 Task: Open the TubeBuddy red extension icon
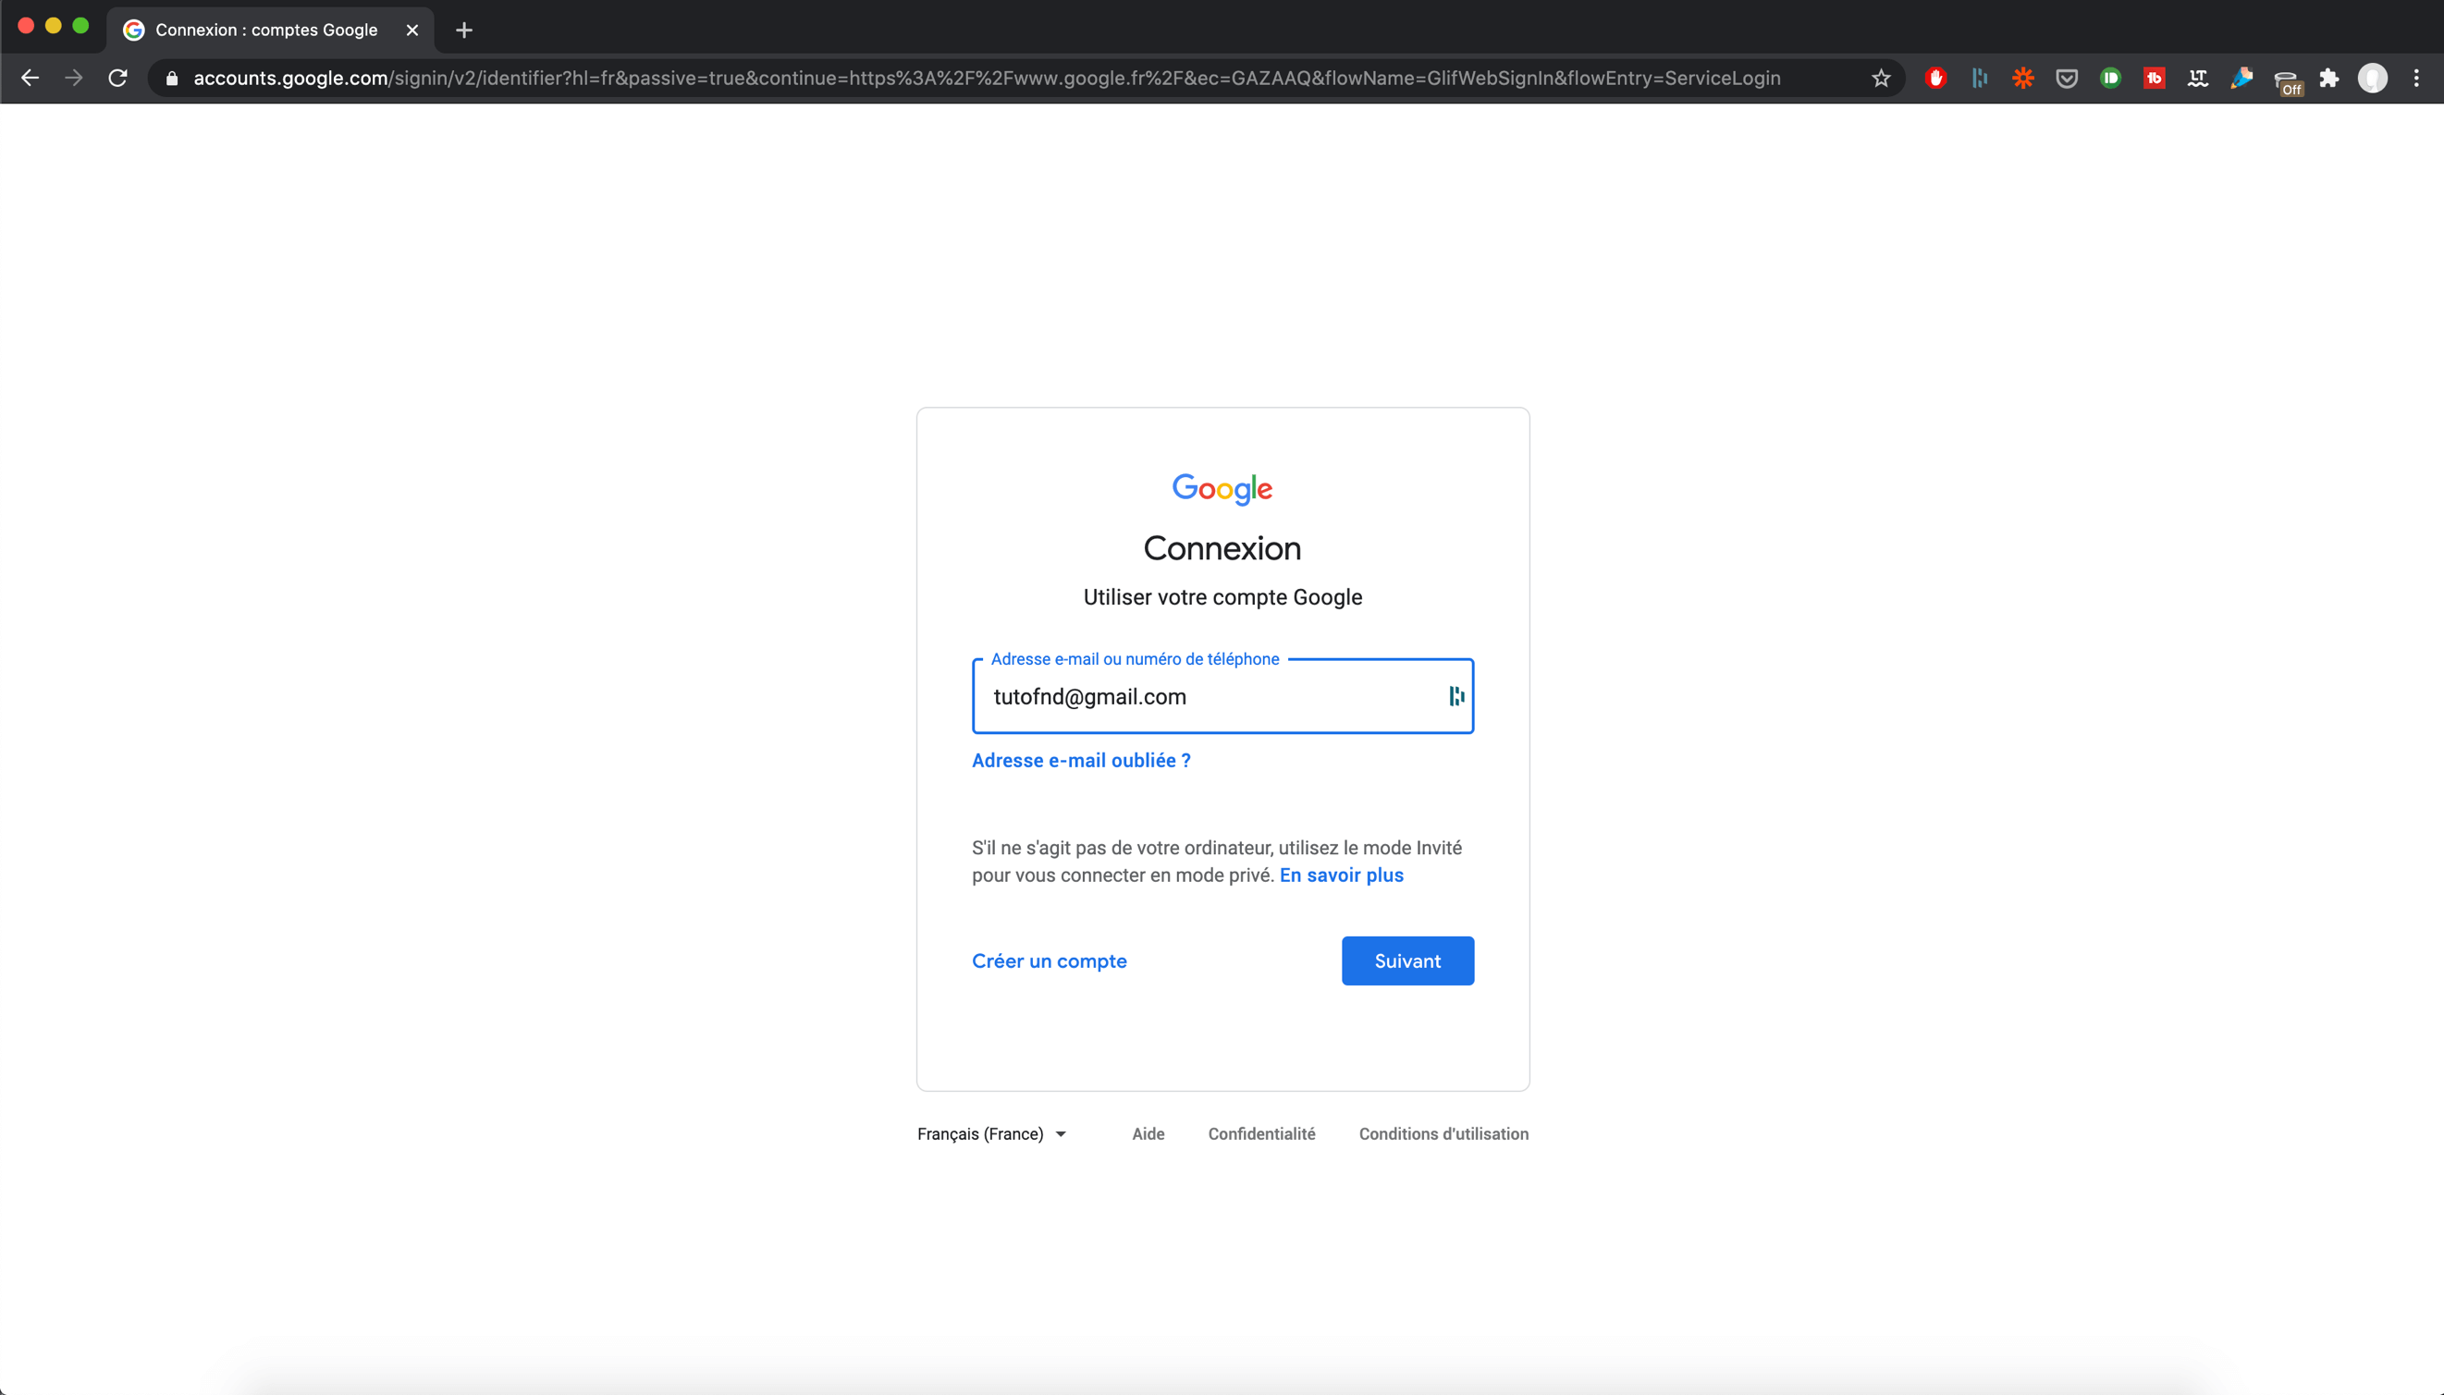pos(2154,79)
